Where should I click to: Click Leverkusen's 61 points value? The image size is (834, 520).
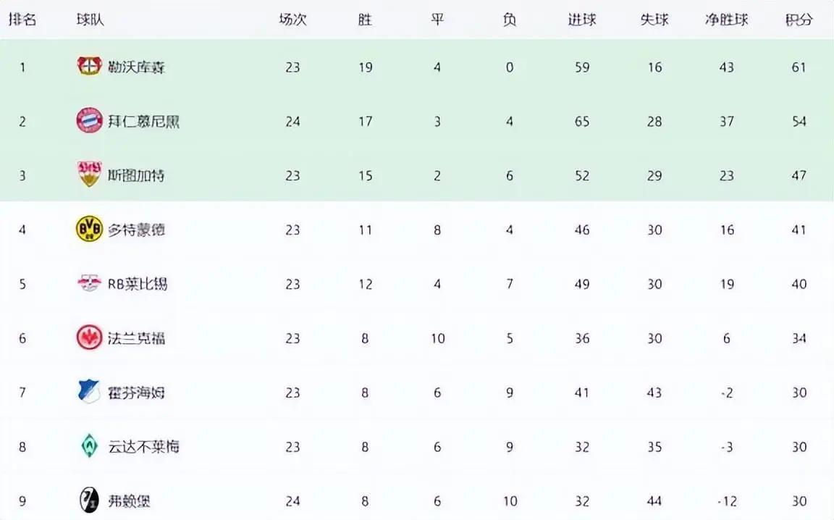coord(799,67)
